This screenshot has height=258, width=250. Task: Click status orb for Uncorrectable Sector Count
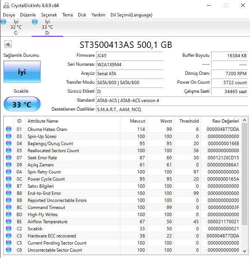(9, 250)
